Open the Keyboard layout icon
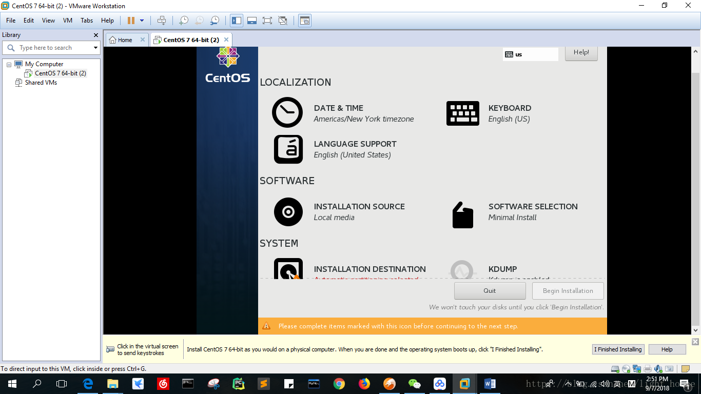Image resolution: width=701 pixels, height=394 pixels. pyautogui.click(x=463, y=113)
